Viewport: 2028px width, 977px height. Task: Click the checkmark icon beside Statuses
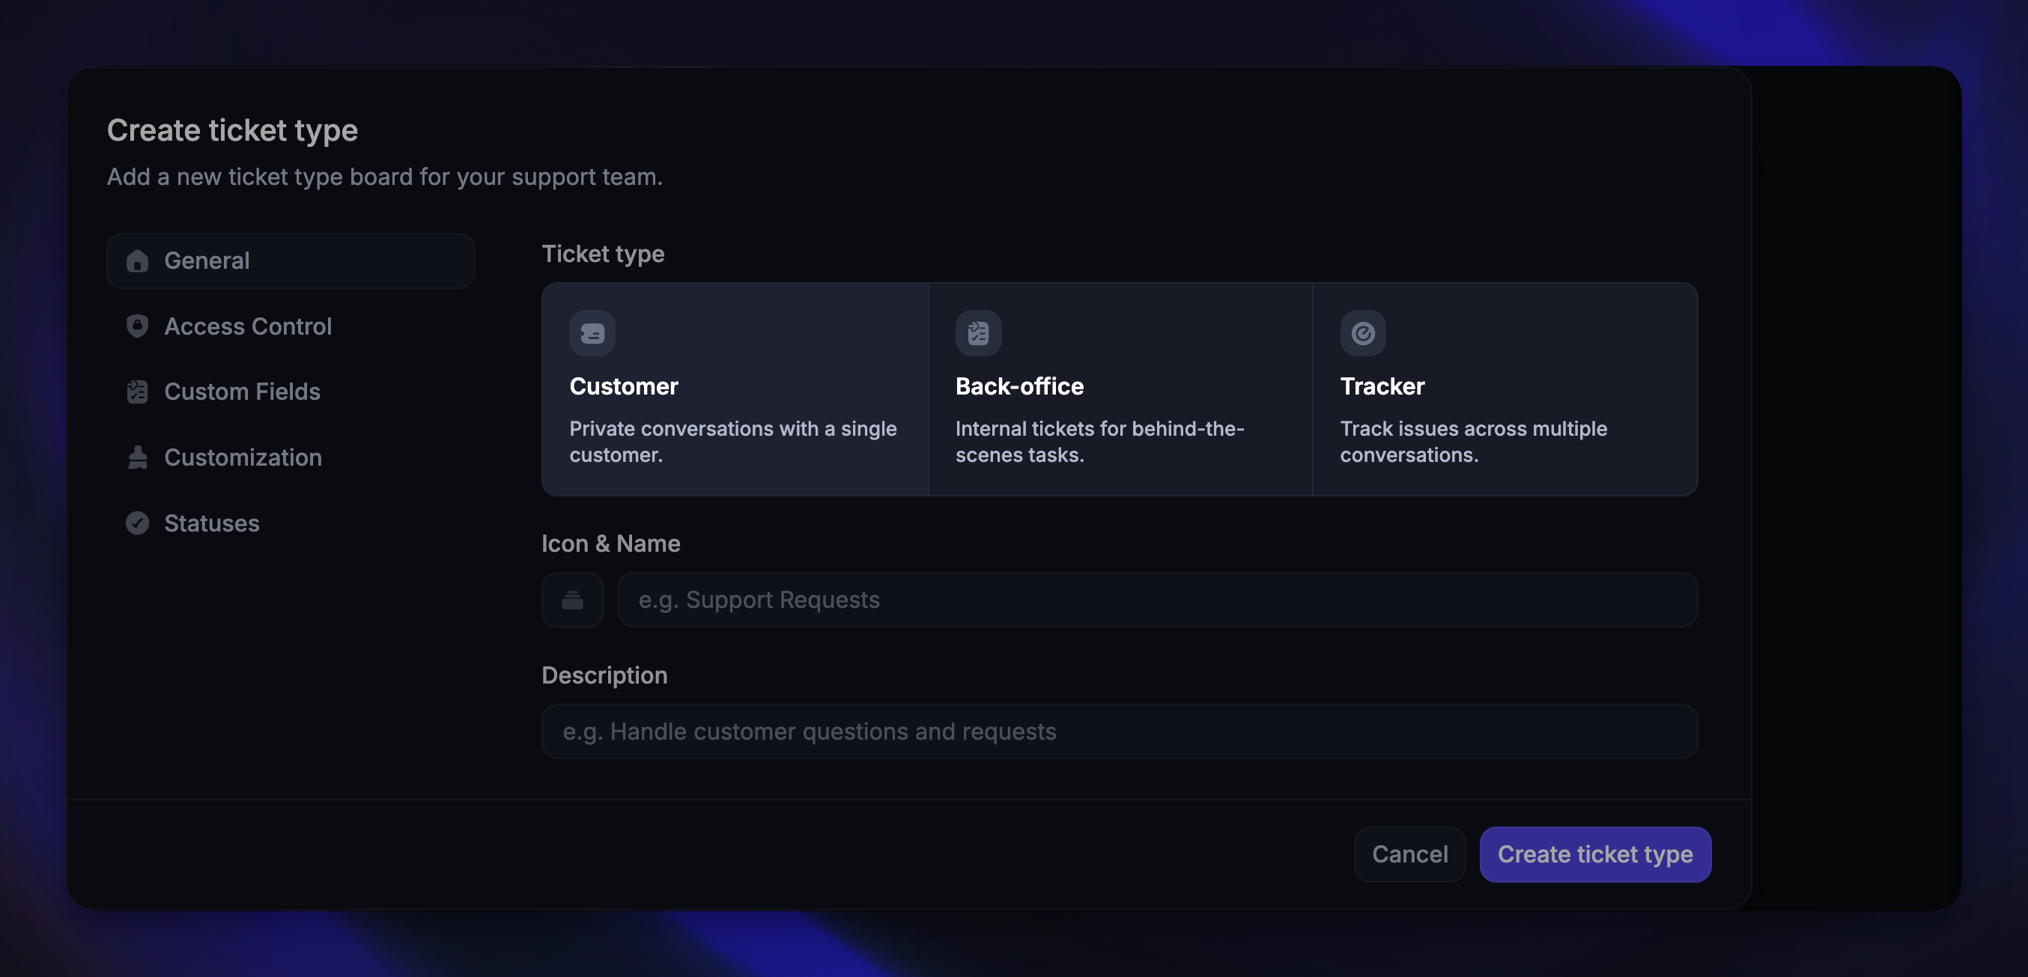[x=138, y=523]
